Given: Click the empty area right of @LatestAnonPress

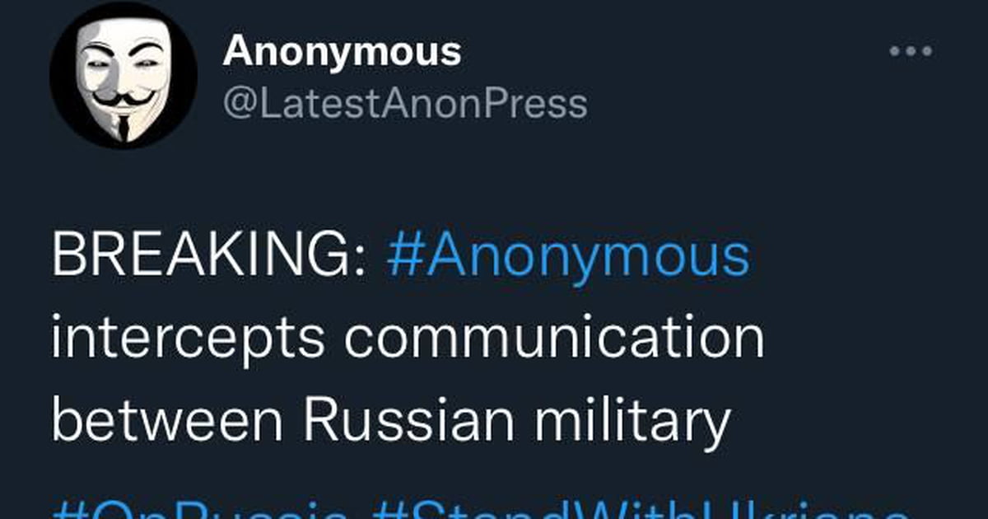Looking at the screenshot, I should (741, 105).
